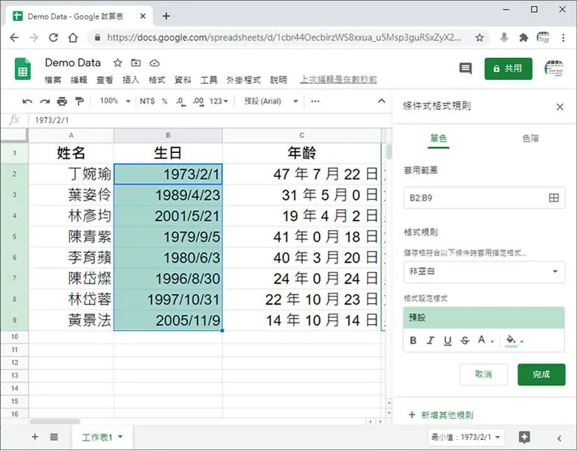Select the paint format tool
578x451 pixels.
point(79,101)
